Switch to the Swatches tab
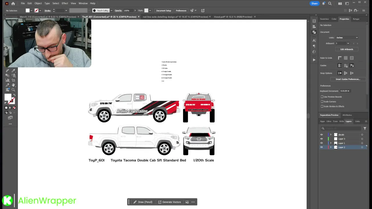 pos(324,19)
